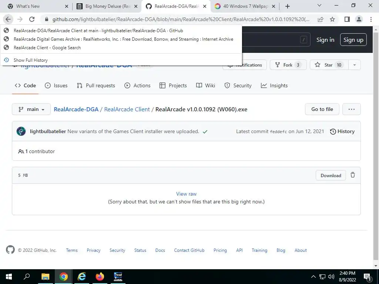The image size is (379, 284).
Task: Close the RealArcade-DGA GitHub tab
Action: (205, 6)
